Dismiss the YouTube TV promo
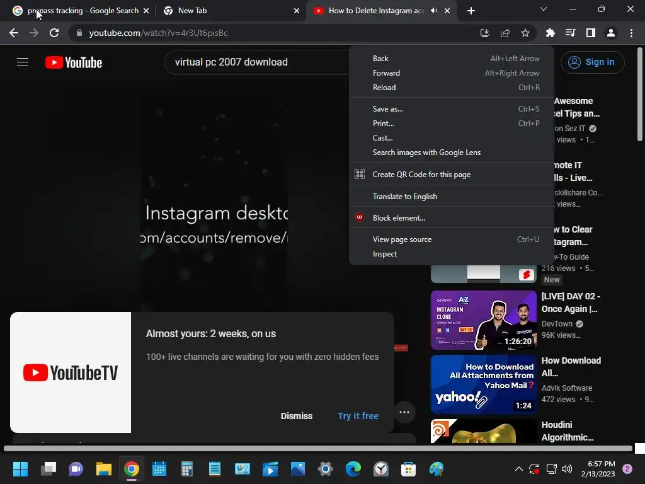 click(x=297, y=416)
